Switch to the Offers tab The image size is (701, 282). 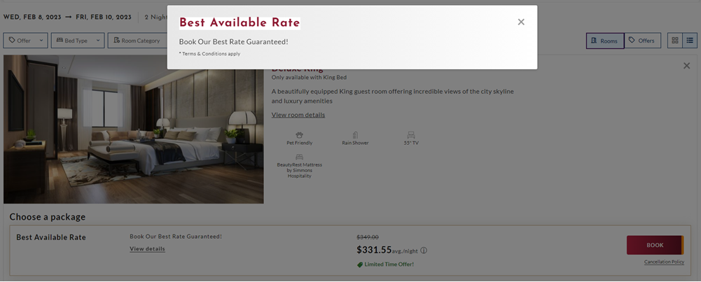click(x=642, y=41)
